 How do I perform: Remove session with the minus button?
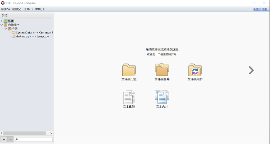pyautogui.click(x=10, y=139)
